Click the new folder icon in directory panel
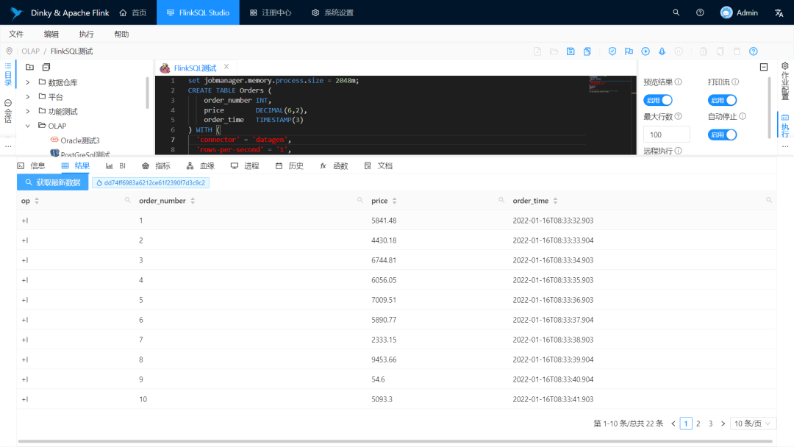 tap(30, 67)
